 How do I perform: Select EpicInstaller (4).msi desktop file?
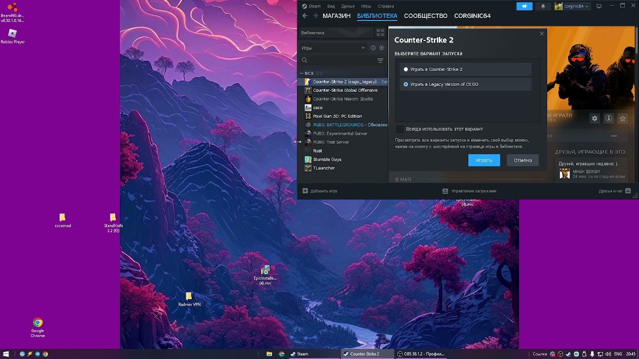tap(265, 275)
